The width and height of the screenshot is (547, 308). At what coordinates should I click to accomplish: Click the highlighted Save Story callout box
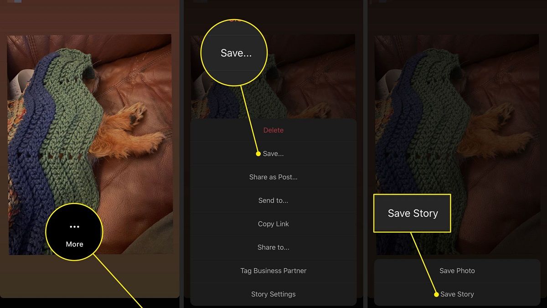(412, 213)
